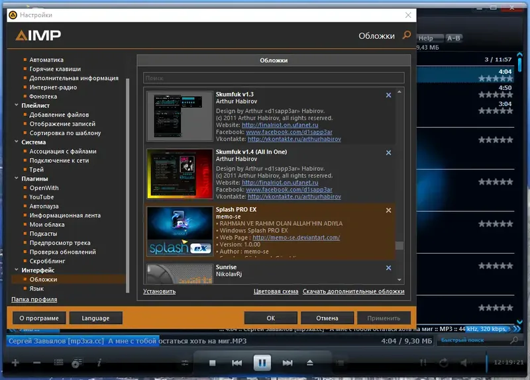Select Добавление файлов in the tree
530x380 pixels.
(59, 115)
